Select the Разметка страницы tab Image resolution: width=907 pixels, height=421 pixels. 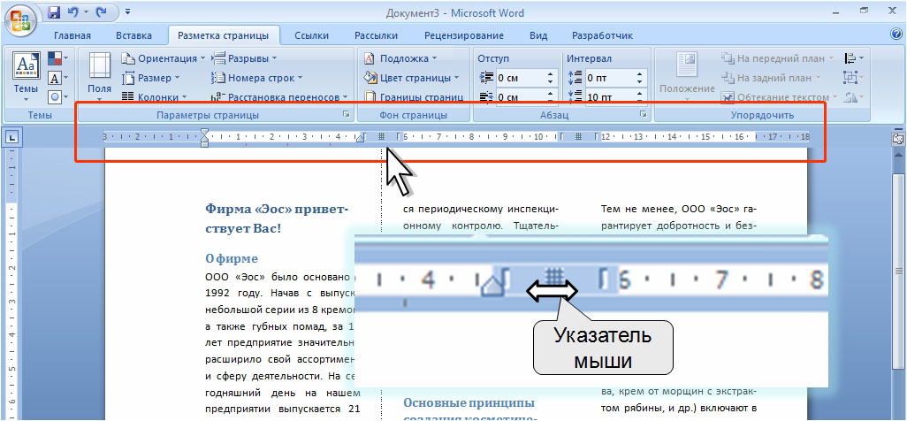click(224, 35)
